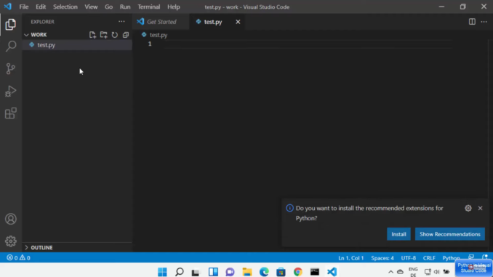
Task: Open the File menu
Action: [23, 7]
